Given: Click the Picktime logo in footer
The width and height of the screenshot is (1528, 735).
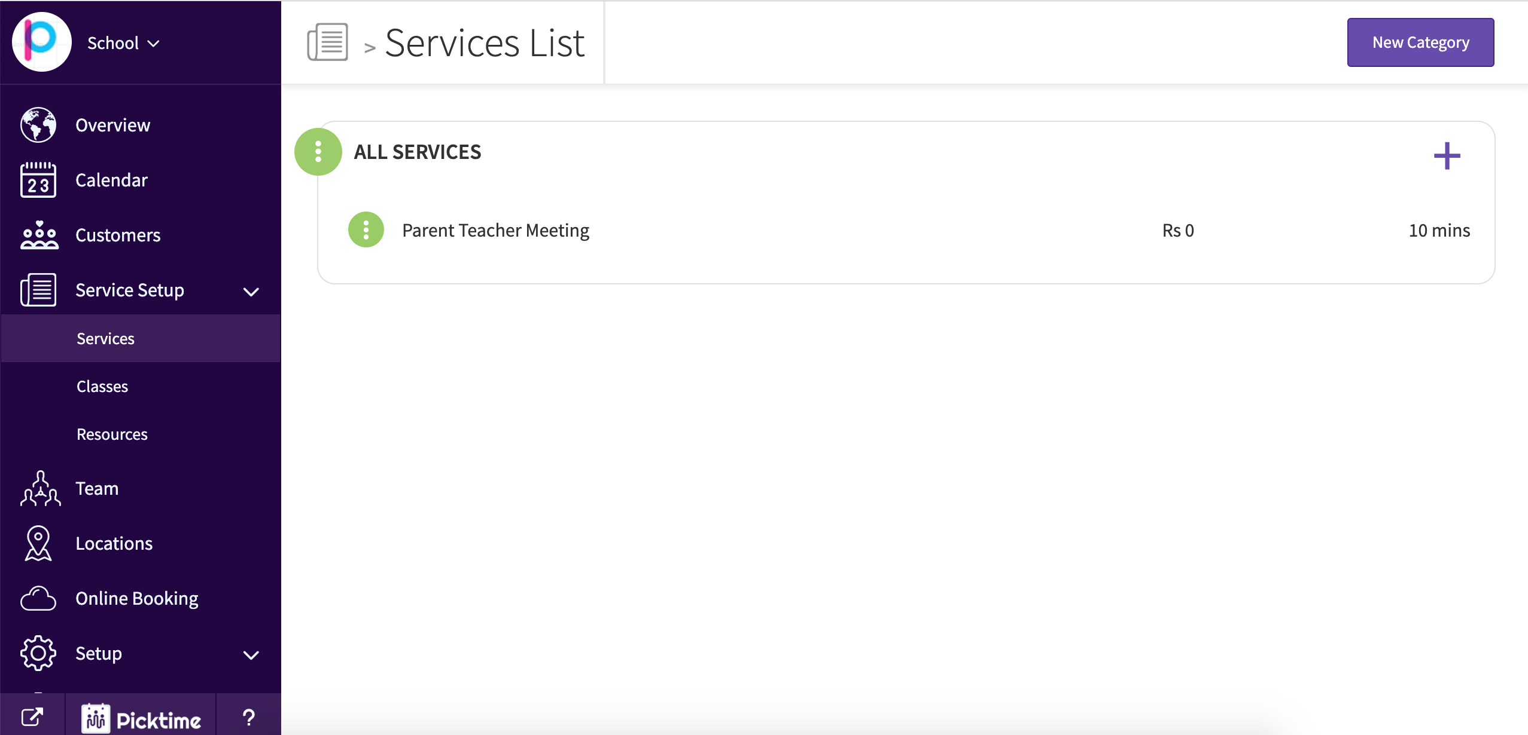Looking at the screenshot, I should coord(141,718).
